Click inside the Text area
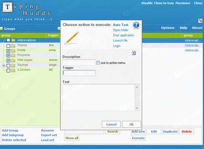The image size is (204, 149). click(99, 98)
